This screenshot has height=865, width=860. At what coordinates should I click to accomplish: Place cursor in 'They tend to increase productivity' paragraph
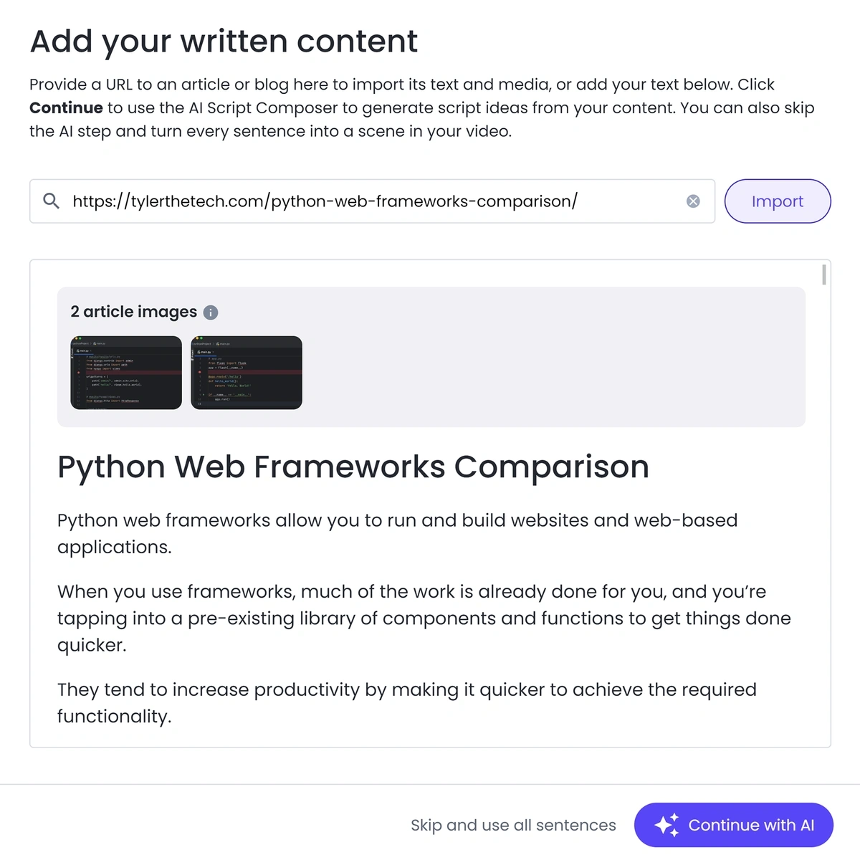407,703
